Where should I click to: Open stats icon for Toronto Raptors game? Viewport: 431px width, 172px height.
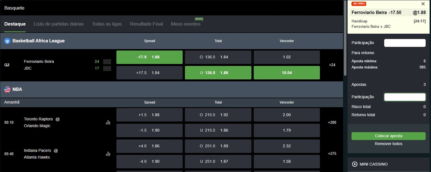point(108,122)
